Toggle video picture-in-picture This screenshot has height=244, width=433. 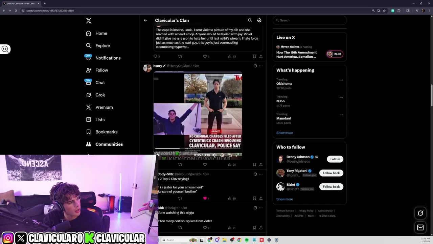[x=230, y=155]
